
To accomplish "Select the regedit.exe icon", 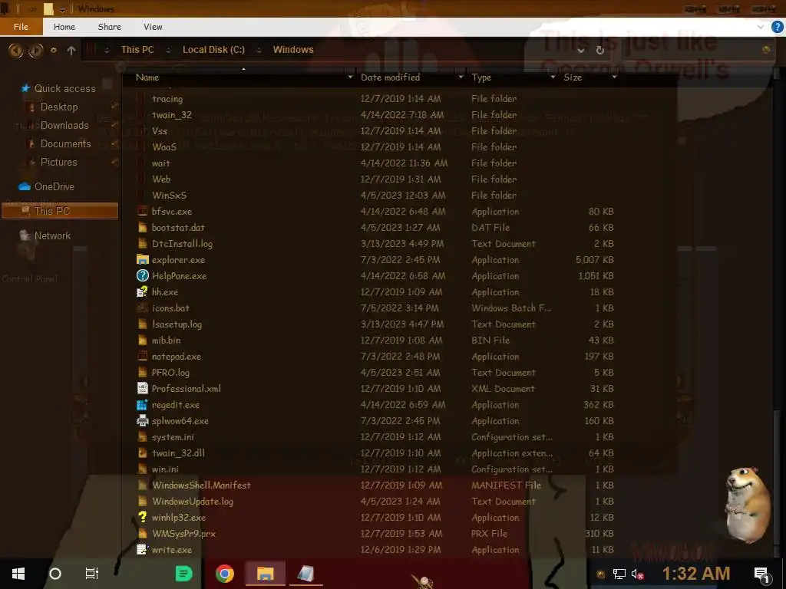I will tap(143, 405).
